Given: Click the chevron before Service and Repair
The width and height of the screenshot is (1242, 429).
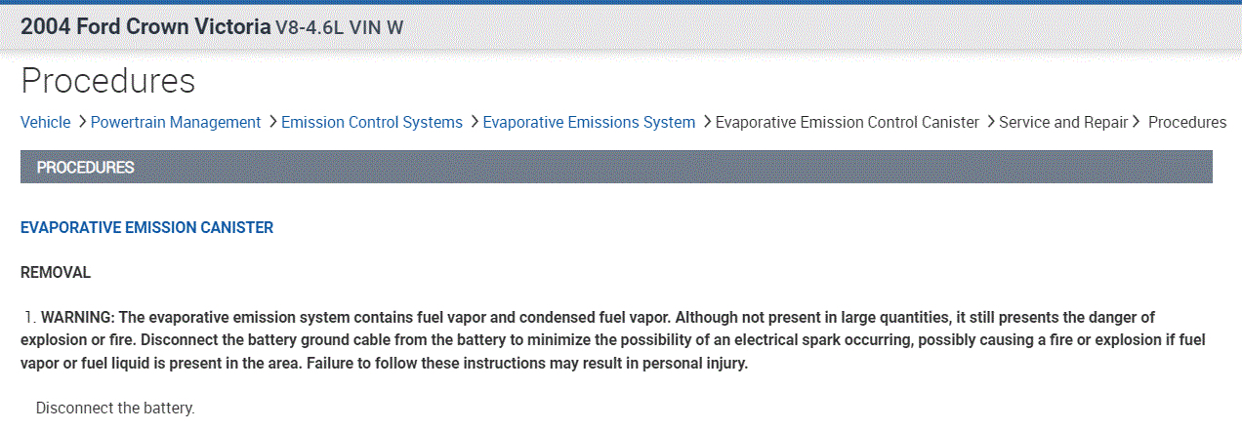Looking at the screenshot, I should click(x=990, y=122).
